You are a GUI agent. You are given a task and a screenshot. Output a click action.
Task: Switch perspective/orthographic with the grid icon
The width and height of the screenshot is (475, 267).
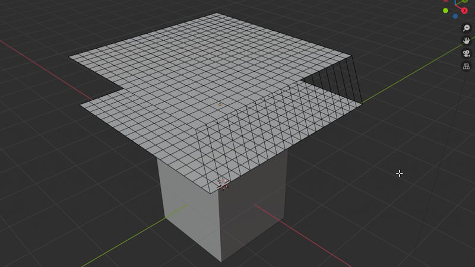[x=466, y=66]
